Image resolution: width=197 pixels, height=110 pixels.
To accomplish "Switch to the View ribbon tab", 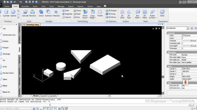I will point(43,6).
